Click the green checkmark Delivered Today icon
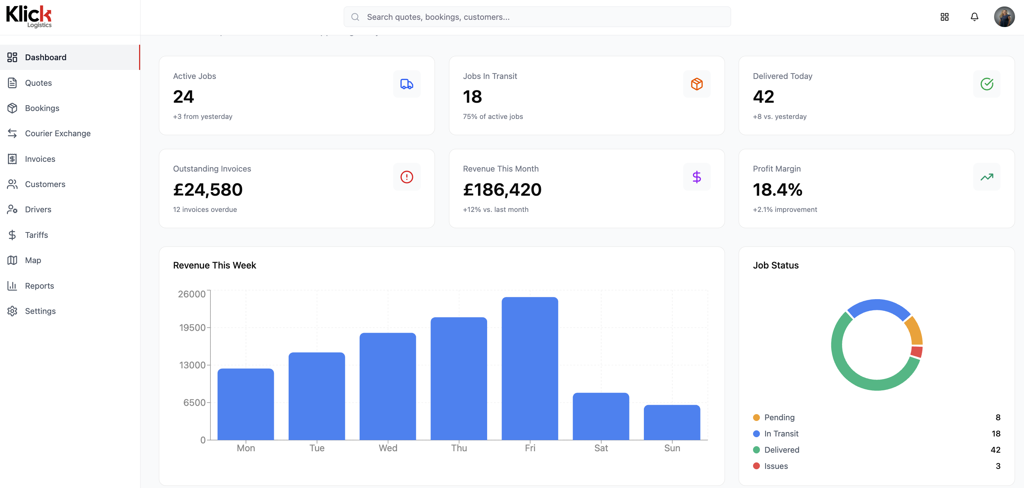This screenshot has width=1024, height=488. point(987,84)
